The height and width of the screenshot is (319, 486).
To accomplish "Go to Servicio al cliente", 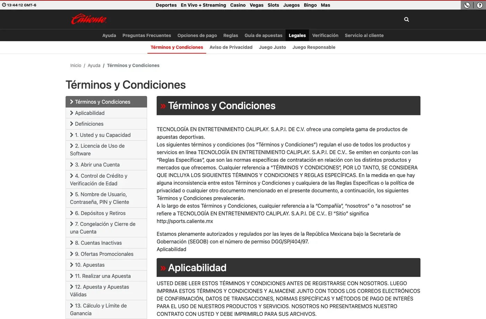I will tap(364, 35).
